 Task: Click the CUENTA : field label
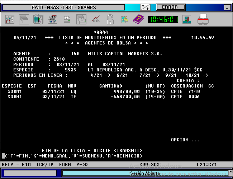pos(188,81)
